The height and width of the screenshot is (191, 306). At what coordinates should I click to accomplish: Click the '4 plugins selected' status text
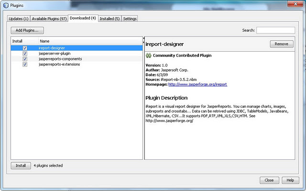click(48, 166)
